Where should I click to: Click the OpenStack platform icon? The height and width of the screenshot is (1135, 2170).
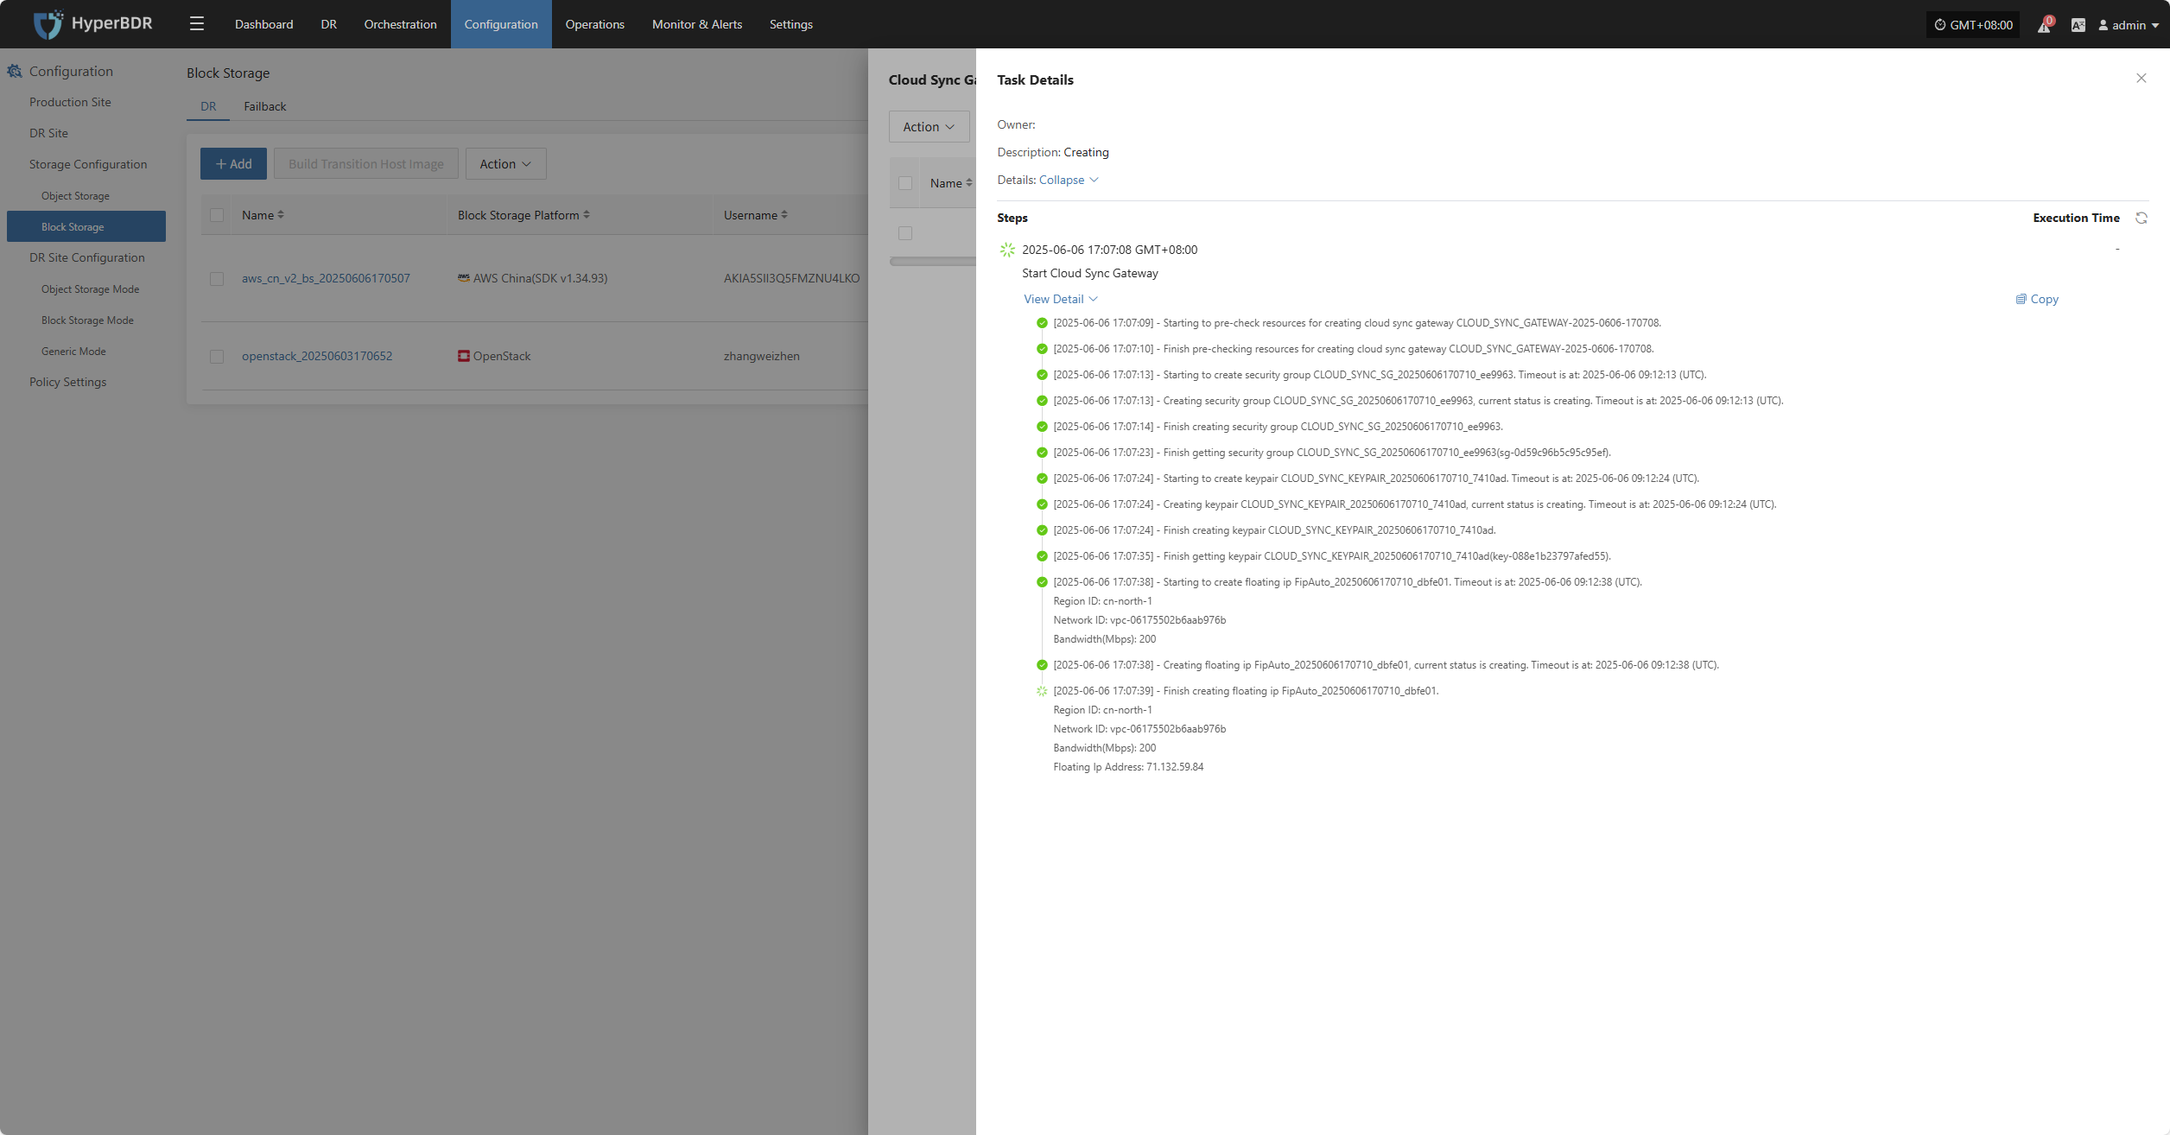(x=464, y=356)
